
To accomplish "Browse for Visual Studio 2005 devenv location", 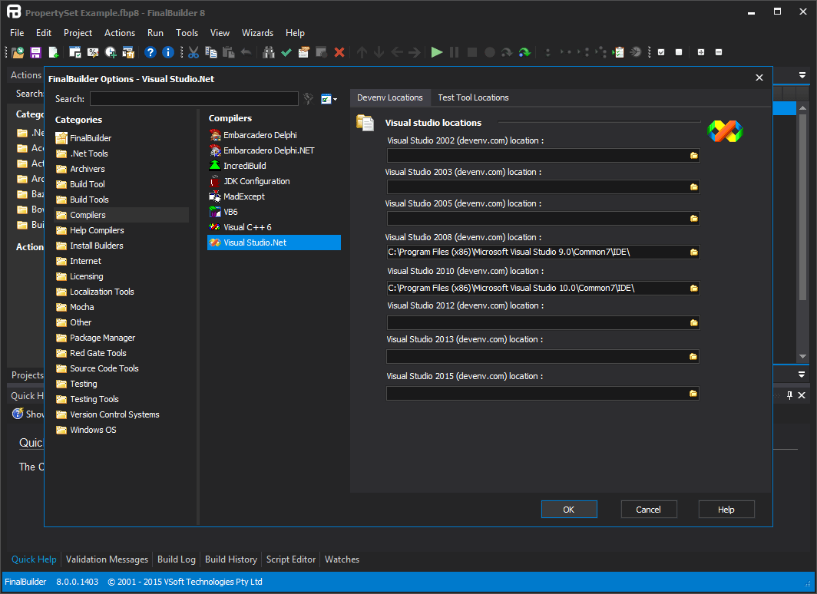I will pos(693,219).
